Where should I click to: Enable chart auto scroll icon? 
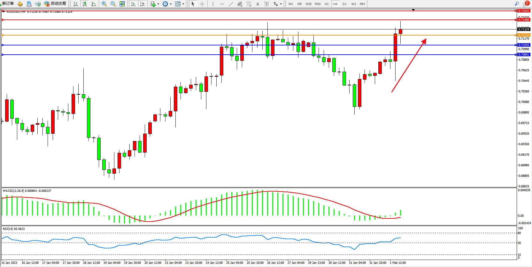coord(133,4)
